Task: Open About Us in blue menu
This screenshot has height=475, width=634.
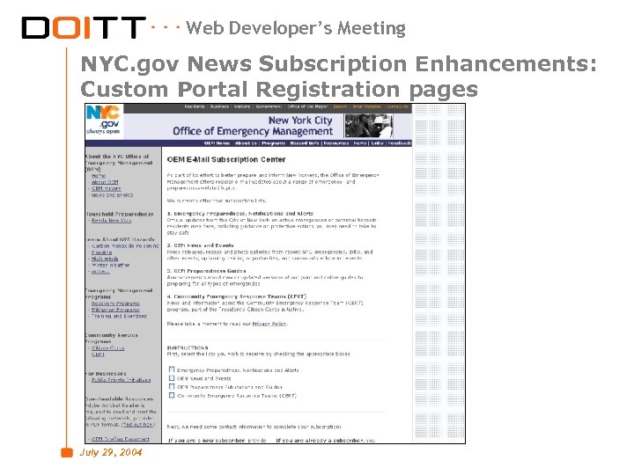Action: coord(246,143)
